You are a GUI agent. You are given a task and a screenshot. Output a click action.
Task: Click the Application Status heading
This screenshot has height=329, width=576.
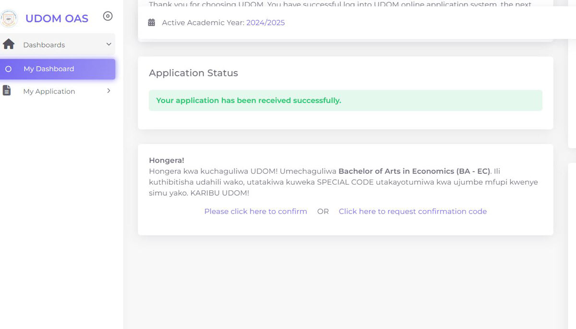click(193, 73)
